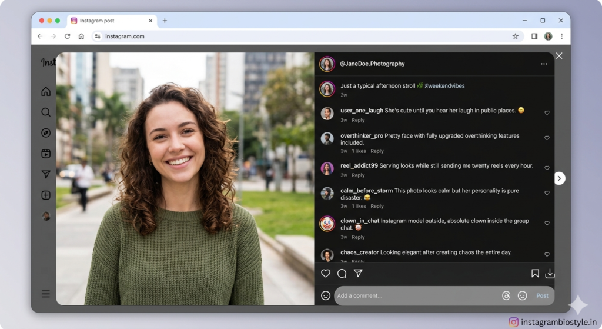
Task: Toggle the browser side panel icon
Action: coord(534,36)
